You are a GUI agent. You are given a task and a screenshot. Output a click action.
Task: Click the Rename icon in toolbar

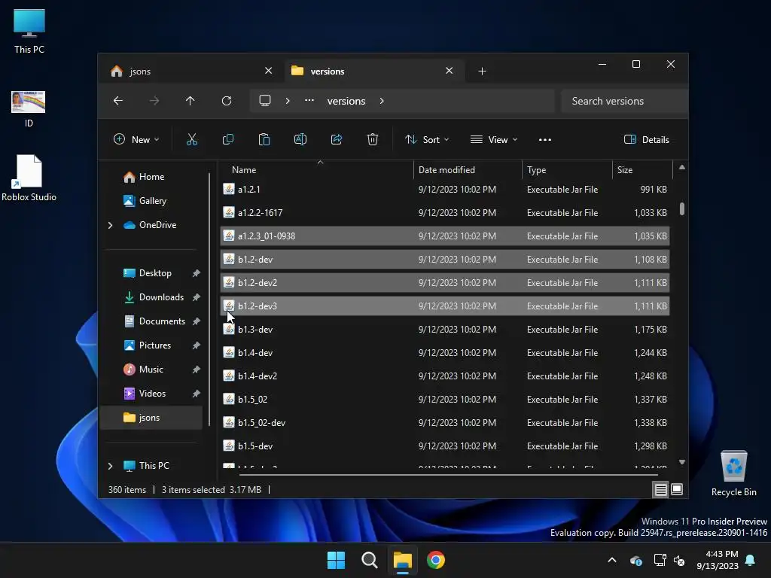coord(300,139)
